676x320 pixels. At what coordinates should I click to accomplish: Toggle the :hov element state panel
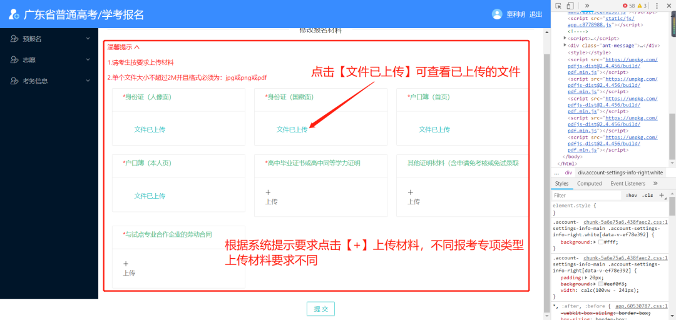(632, 195)
